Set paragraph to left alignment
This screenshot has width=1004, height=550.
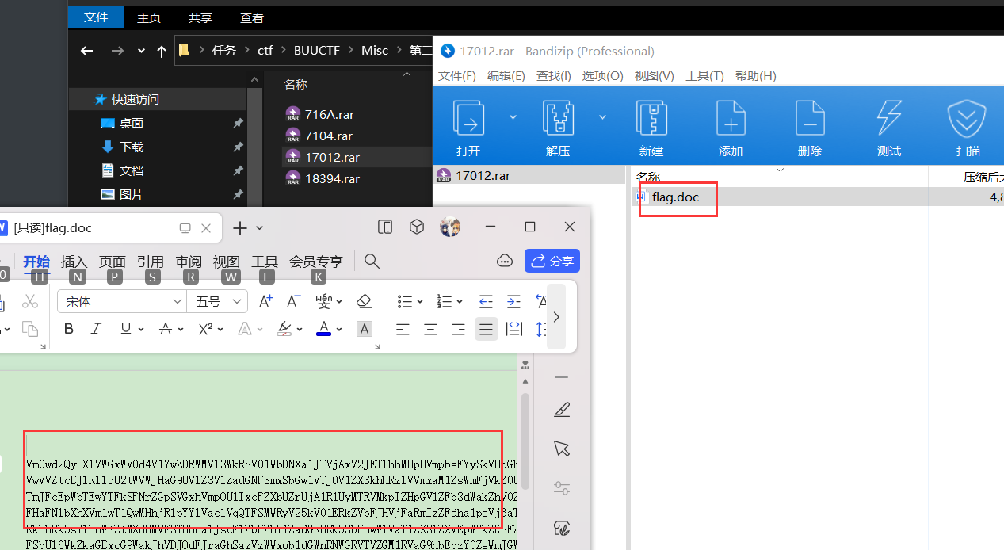click(x=403, y=329)
